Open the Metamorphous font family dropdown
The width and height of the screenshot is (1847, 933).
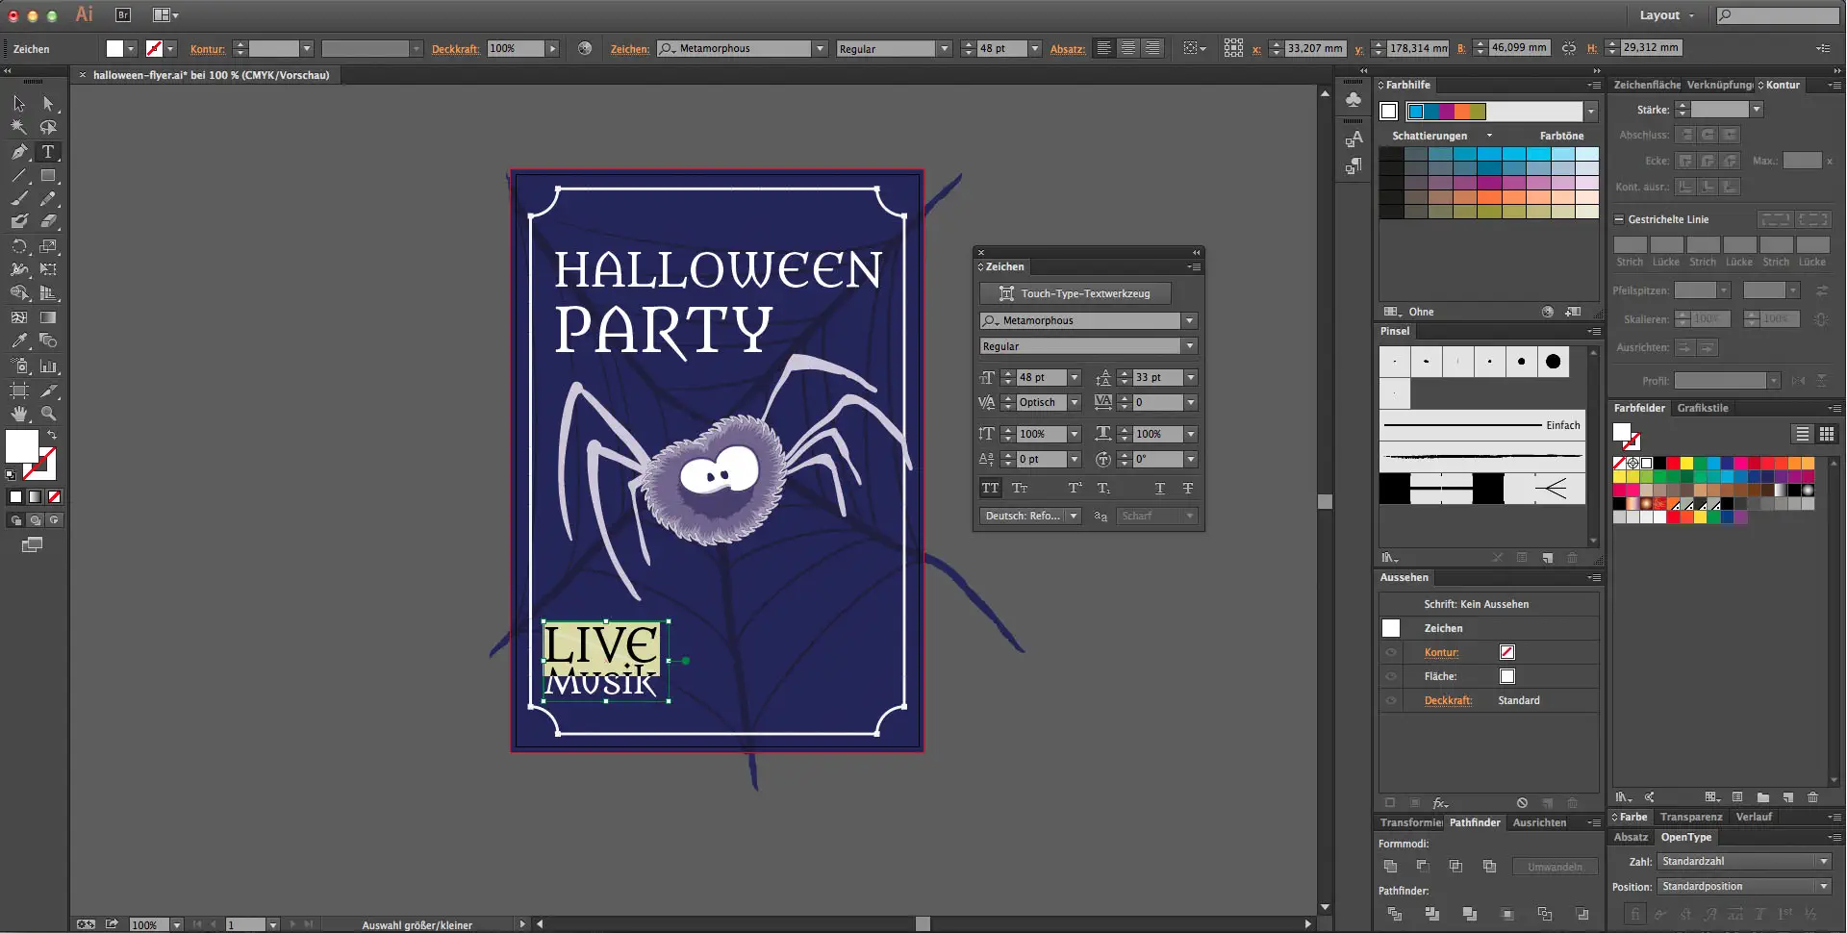coord(1190,320)
